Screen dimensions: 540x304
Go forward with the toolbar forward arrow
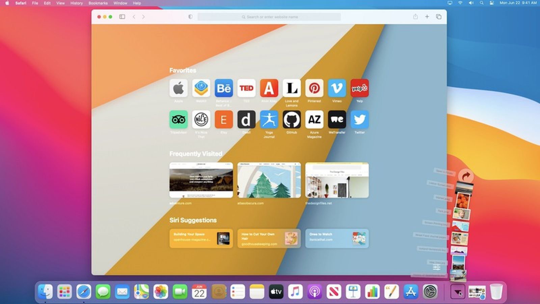(143, 17)
